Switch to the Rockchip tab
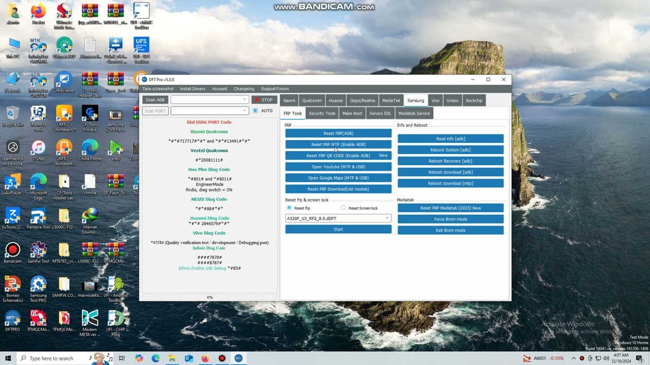Image resolution: width=650 pixels, height=365 pixels. click(474, 100)
